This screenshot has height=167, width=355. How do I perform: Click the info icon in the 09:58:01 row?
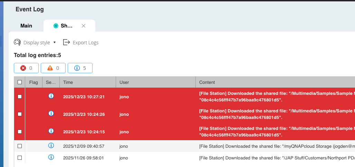(x=51, y=157)
